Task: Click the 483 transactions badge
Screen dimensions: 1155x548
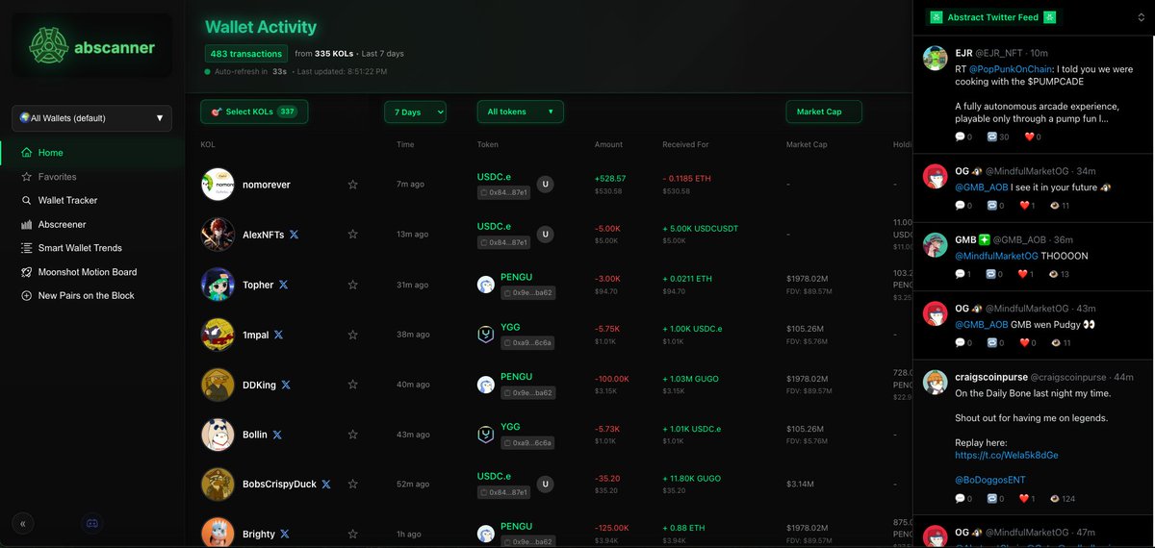Action: tap(247, 54)
